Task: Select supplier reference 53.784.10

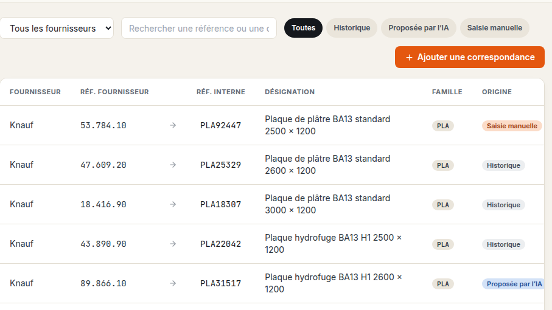Action: [x=103, y=125]
